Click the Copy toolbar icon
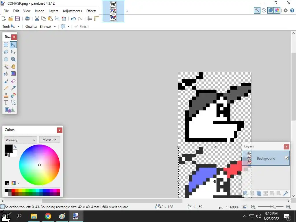This screenshot has width=296, height=222. pos(44,18)
